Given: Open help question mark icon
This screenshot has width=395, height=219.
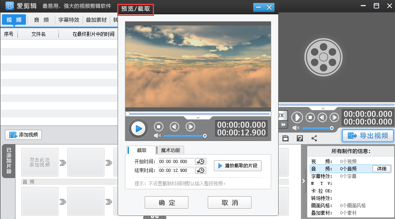Looking at the screenshot, I should point(300,138).
